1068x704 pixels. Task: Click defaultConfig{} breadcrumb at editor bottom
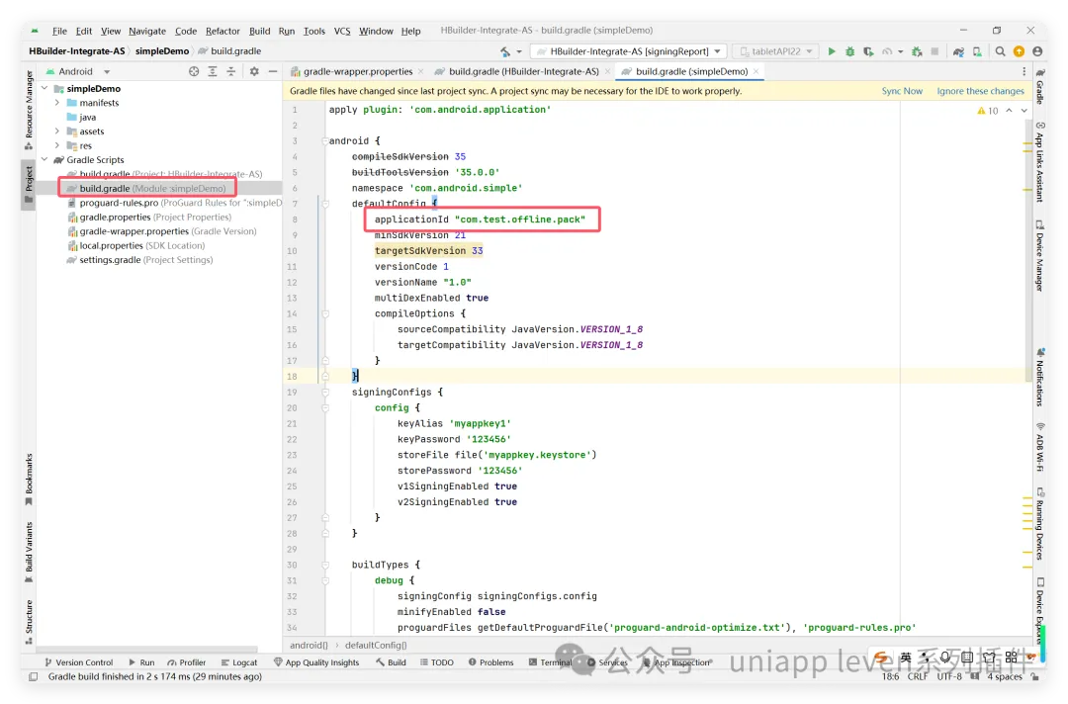376,646
